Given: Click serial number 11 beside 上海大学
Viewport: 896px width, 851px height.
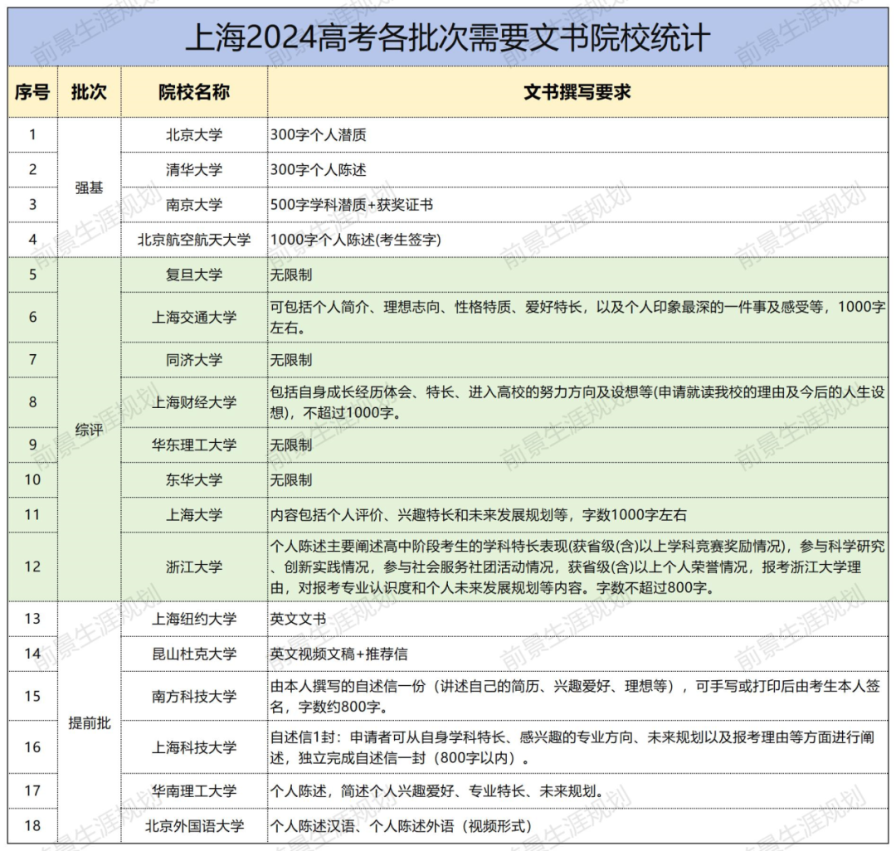Looking at the screenshot, I should tap(32, 514).
